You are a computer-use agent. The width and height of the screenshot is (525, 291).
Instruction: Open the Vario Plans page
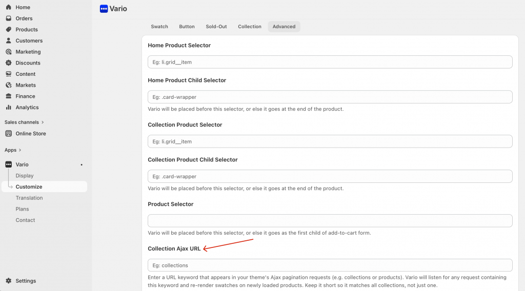(23, 209)
